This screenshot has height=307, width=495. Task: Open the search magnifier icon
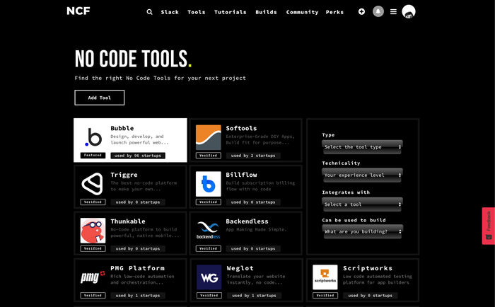pyautogui.click(x=150, y=12)
